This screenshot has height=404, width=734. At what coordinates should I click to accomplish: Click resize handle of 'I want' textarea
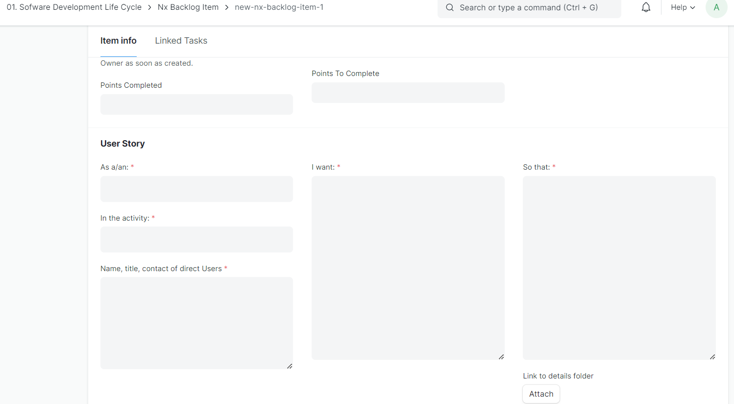click(x=501, y=357)
